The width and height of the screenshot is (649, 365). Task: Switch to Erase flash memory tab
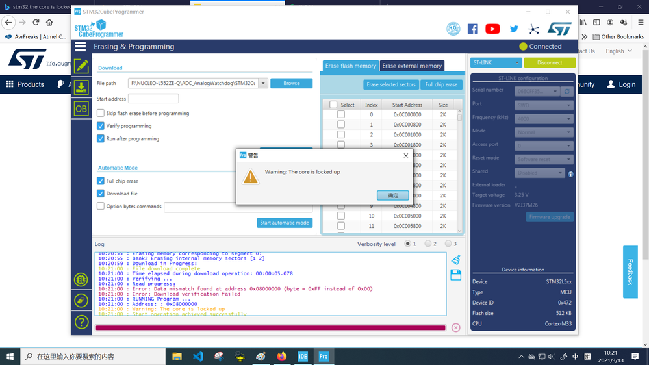(350, 66)
